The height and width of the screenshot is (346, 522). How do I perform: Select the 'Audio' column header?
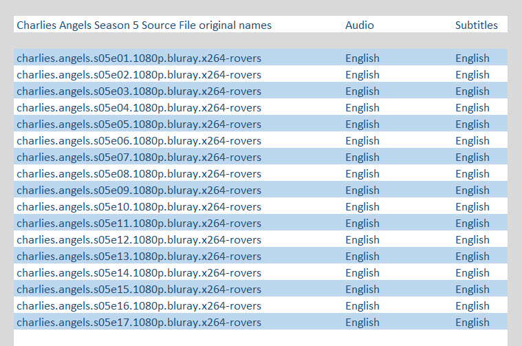point(360,25)
